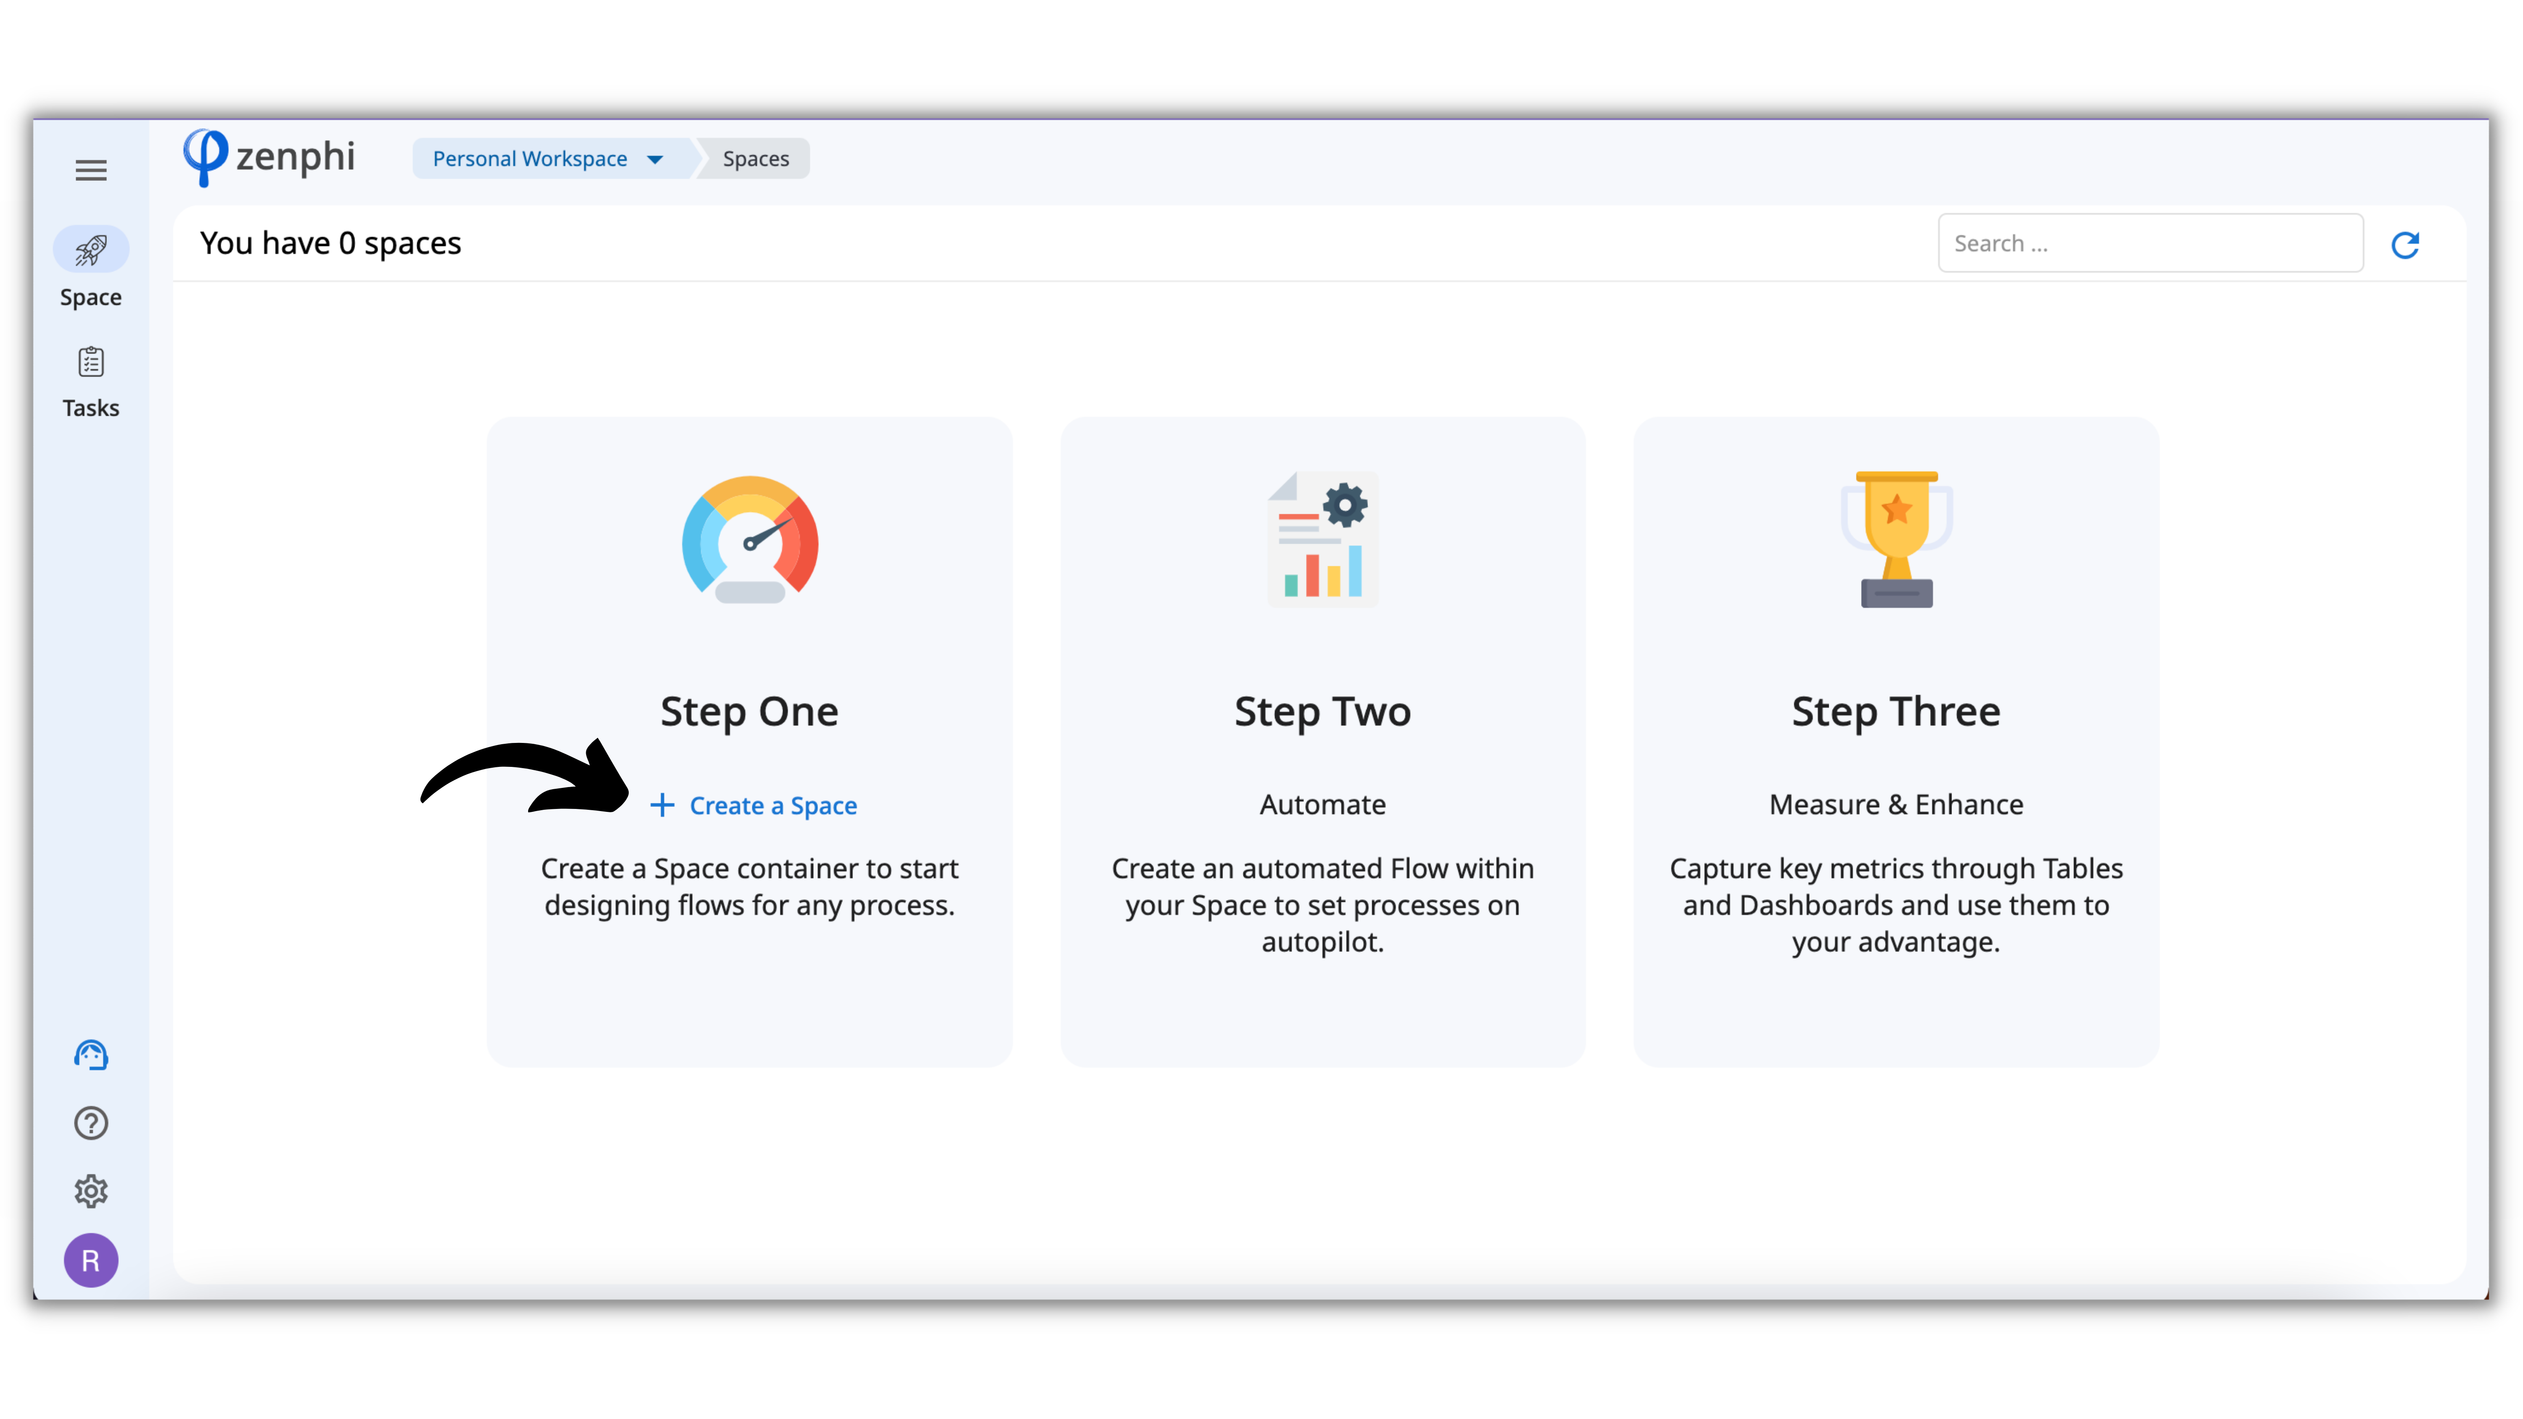Screen dimensions: 2523x1419
Task: Select the Spaces breadcrumb item
Action: pos(755,159)
